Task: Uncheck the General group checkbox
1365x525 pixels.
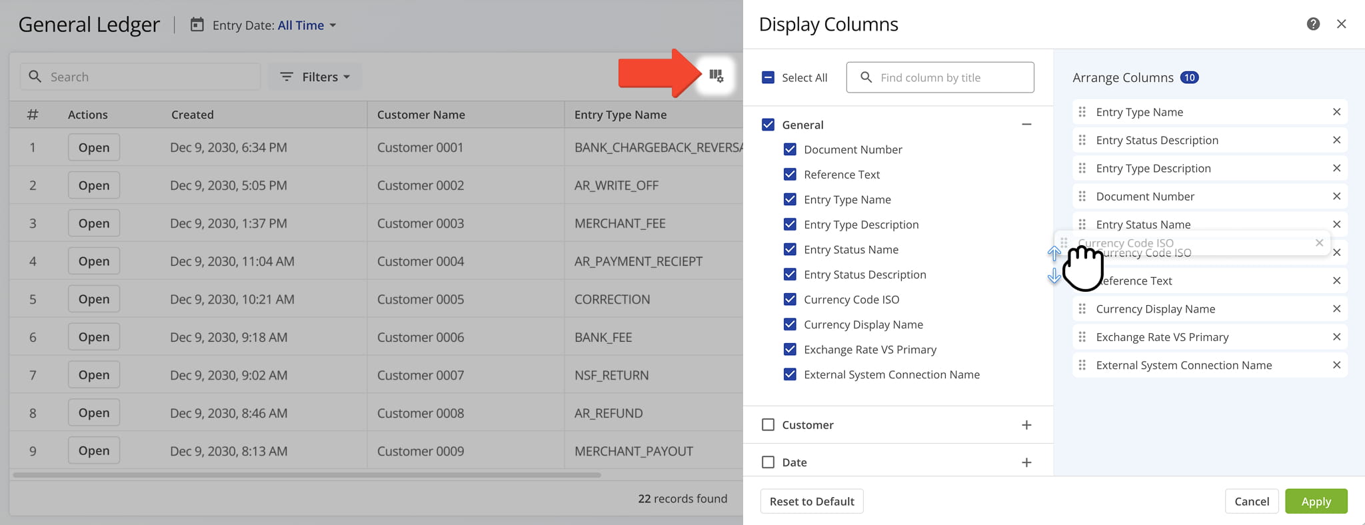Action: [x=768, y=125]
